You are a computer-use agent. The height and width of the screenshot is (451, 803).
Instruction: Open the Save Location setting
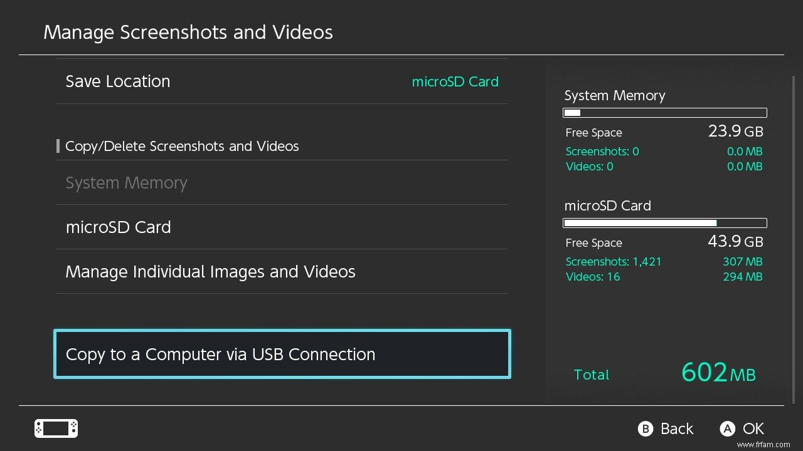coord(282,81)
